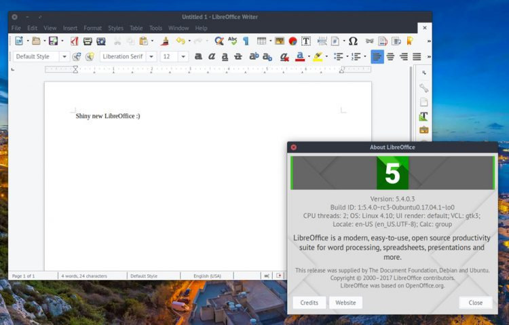Insert a chart

(x=293, y=41)
